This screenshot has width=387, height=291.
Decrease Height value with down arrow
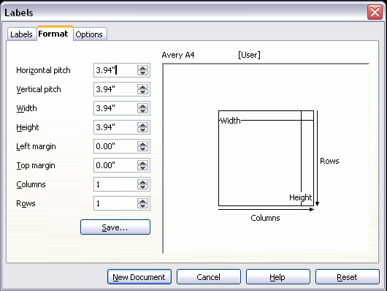pos(142,130)
